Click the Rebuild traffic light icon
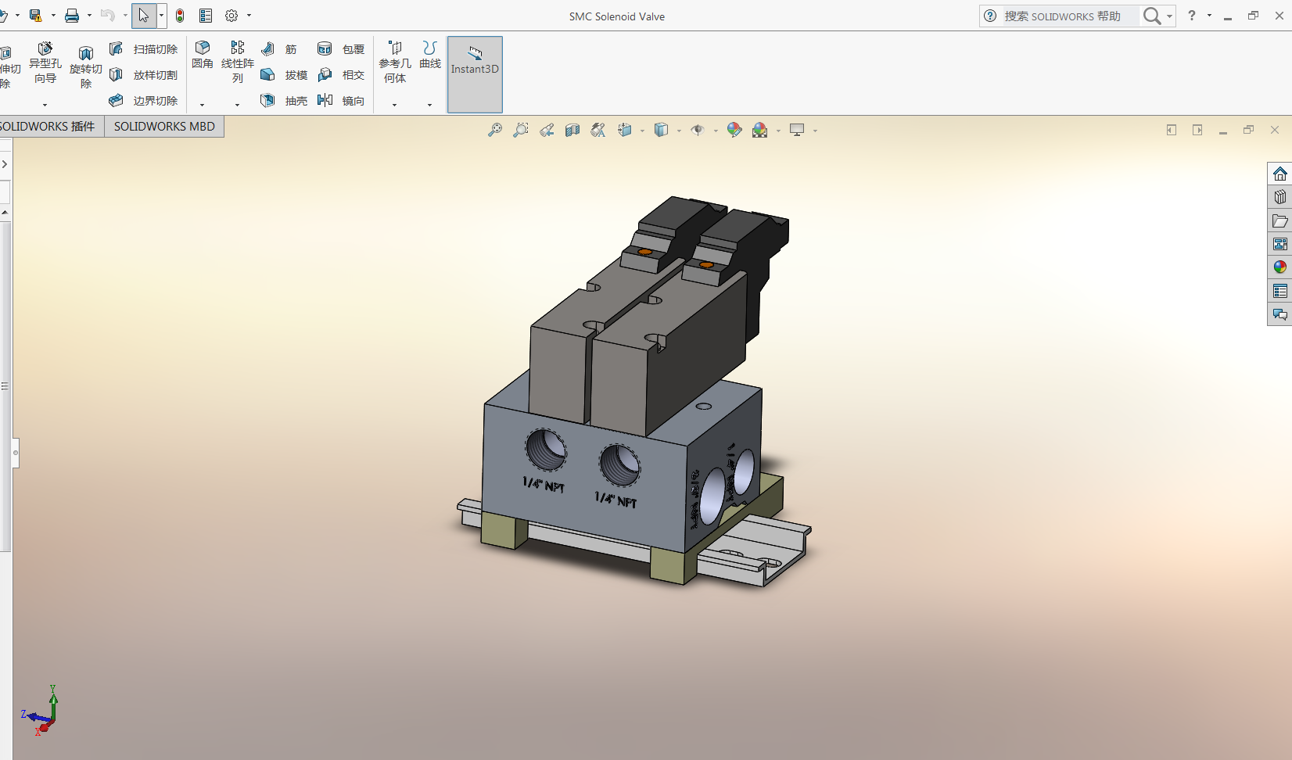 click(x=180, y=16)
